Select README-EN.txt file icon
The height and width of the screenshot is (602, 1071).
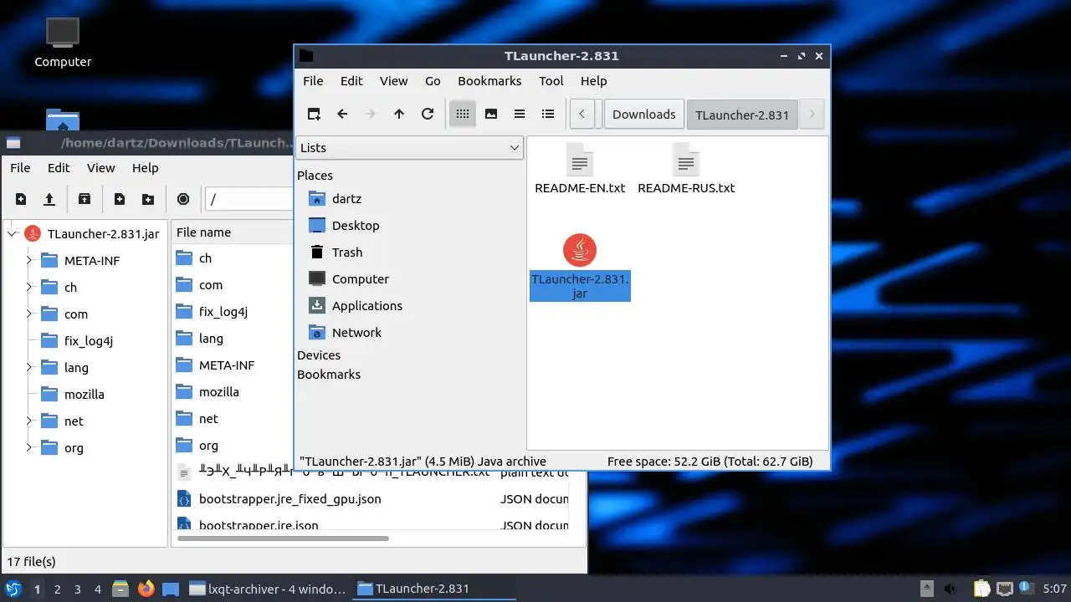[x=579, y=160]
